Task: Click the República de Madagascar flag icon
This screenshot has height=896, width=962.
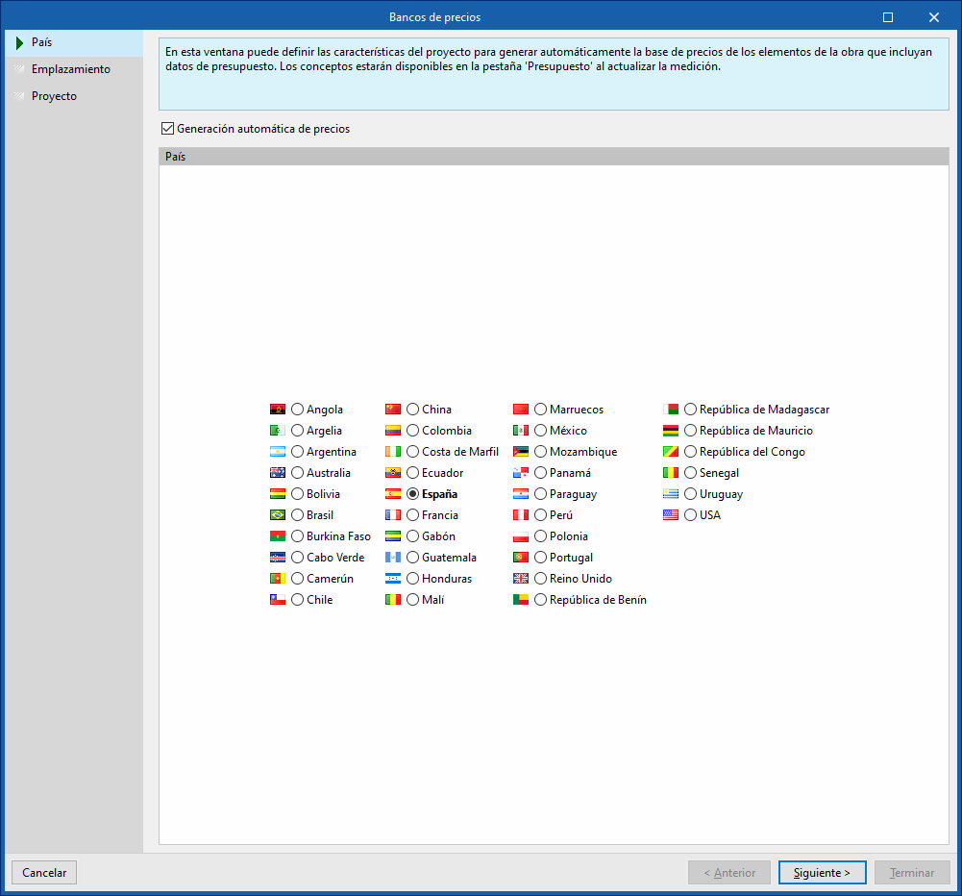Action: pyautogui.click(x=671, y=410)
